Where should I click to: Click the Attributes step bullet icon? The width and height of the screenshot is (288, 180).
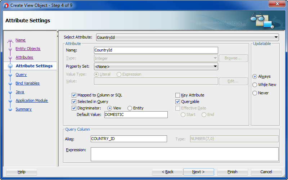[10, 58]
